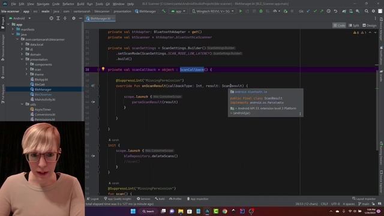Open File Explorer from taskbar

click(181, 211)
